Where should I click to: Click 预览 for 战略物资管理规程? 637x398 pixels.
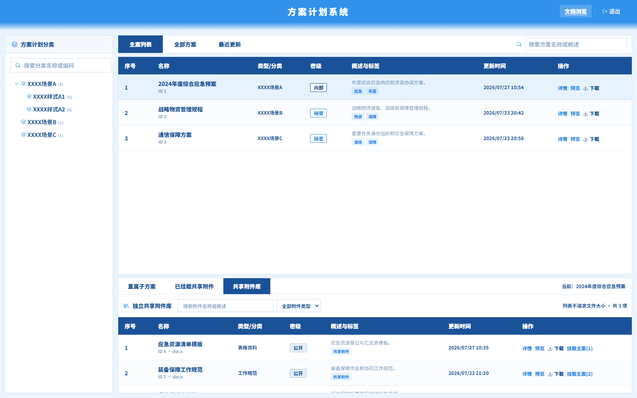point(575,114)
